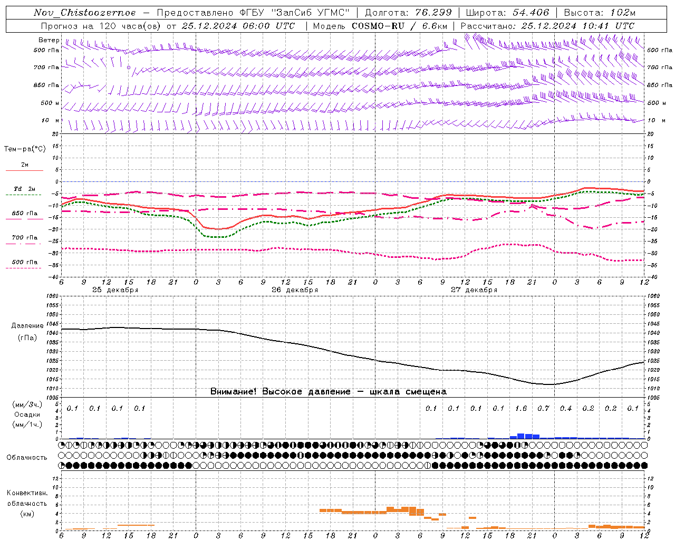Click the Осадки precipitation label
Viewport: 675px width, 540px height.
[27, 414]
